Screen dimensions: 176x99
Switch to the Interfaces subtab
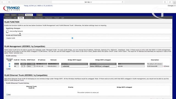point(9,18)
